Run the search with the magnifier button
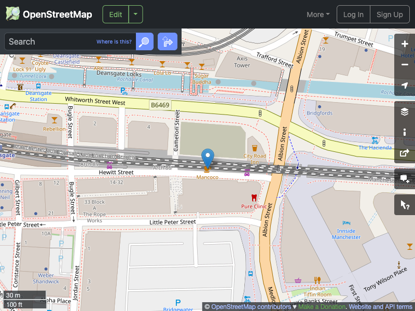Viewport: 415px width, 311px height. click(144, 41)
